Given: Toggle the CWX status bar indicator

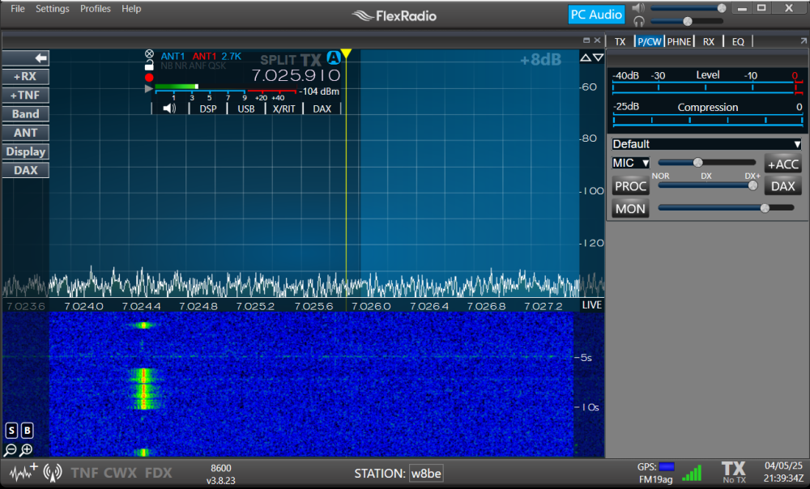Looking at the screenshot, I should coord(121,473).
